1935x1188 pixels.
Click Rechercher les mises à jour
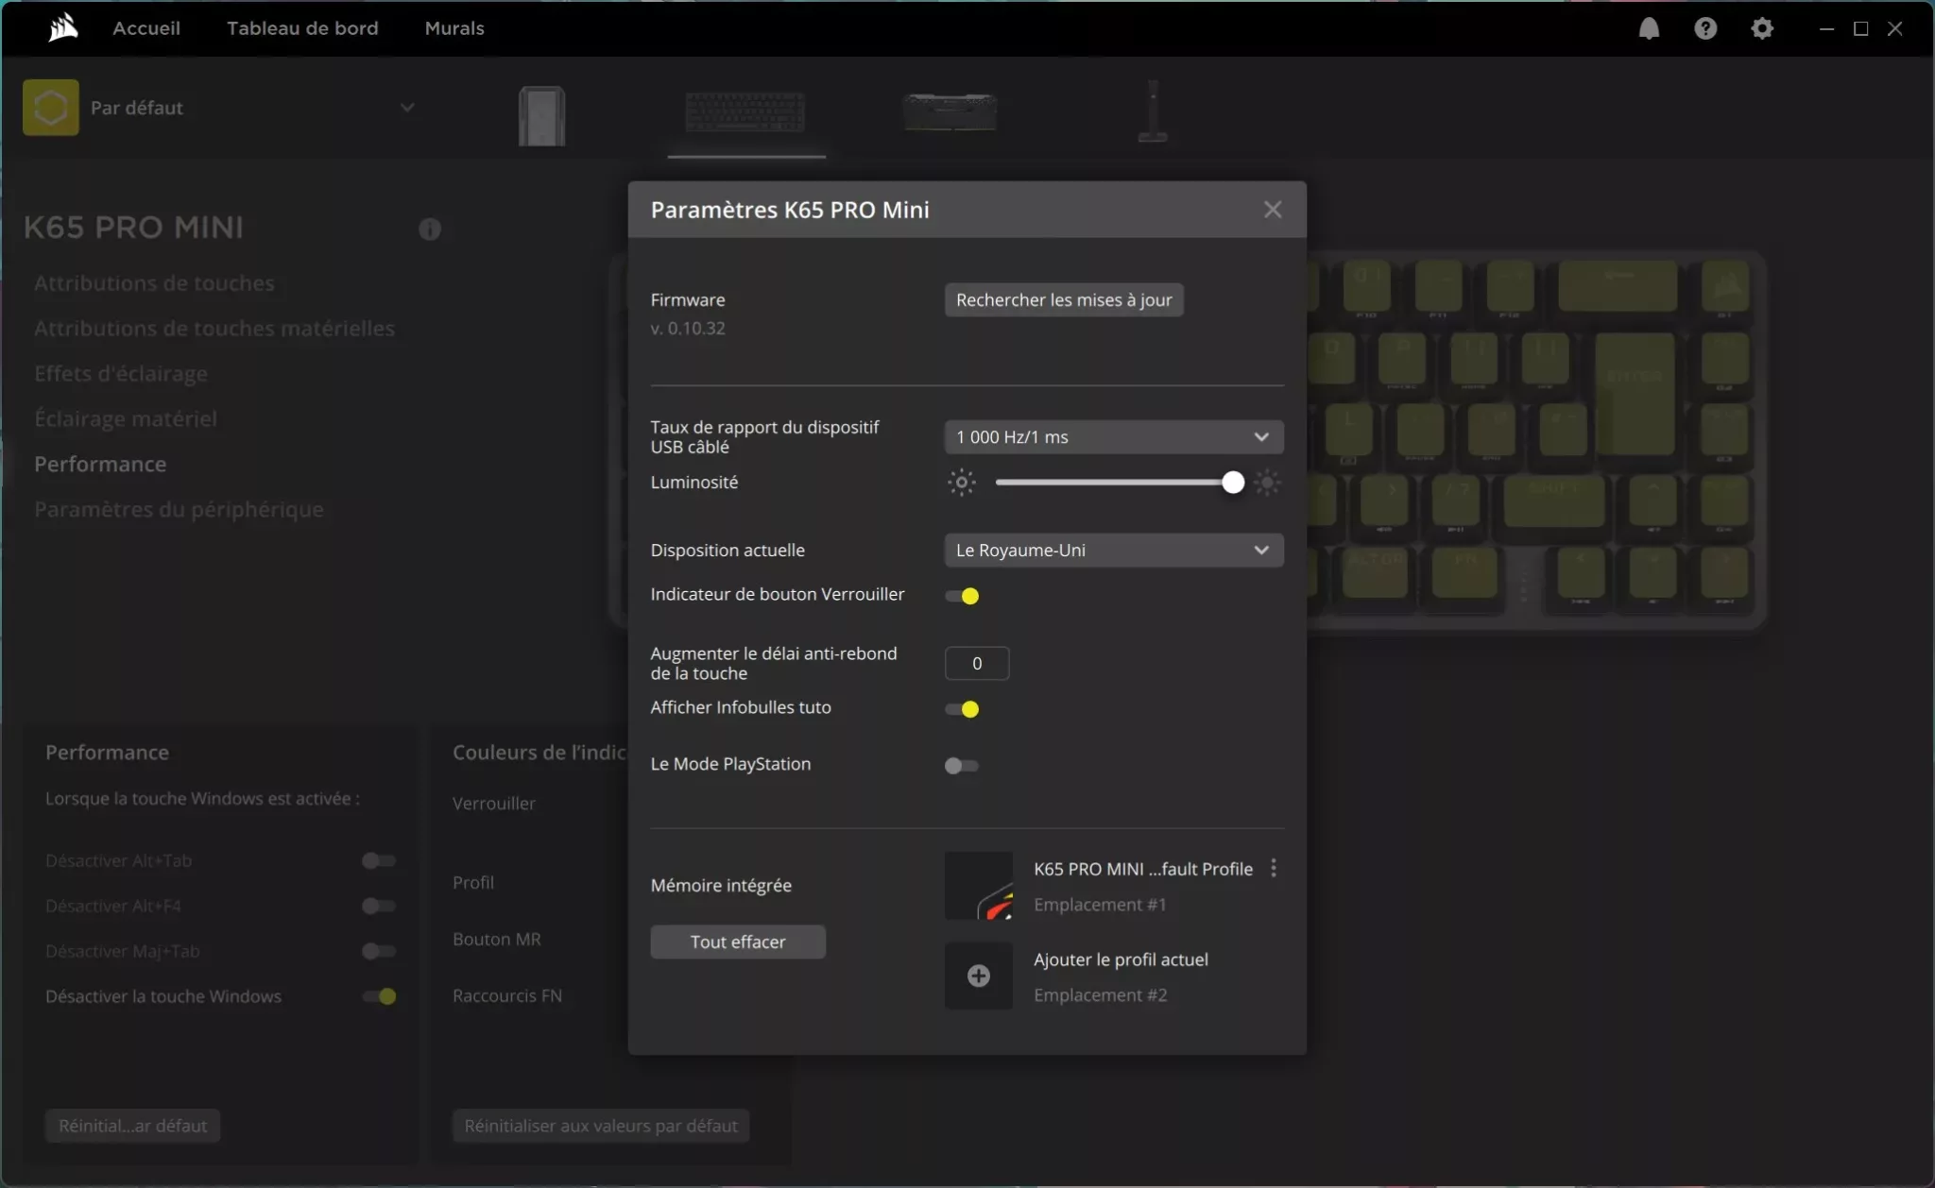(1063, 299)
